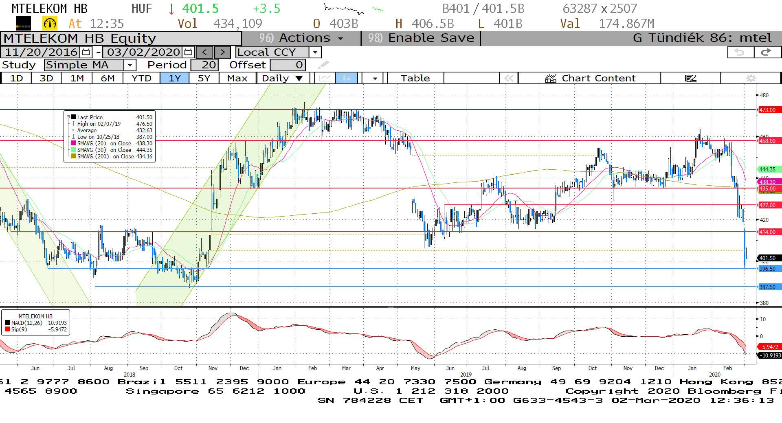
Task: Click the Offset value field
Action: pos(288,65)
